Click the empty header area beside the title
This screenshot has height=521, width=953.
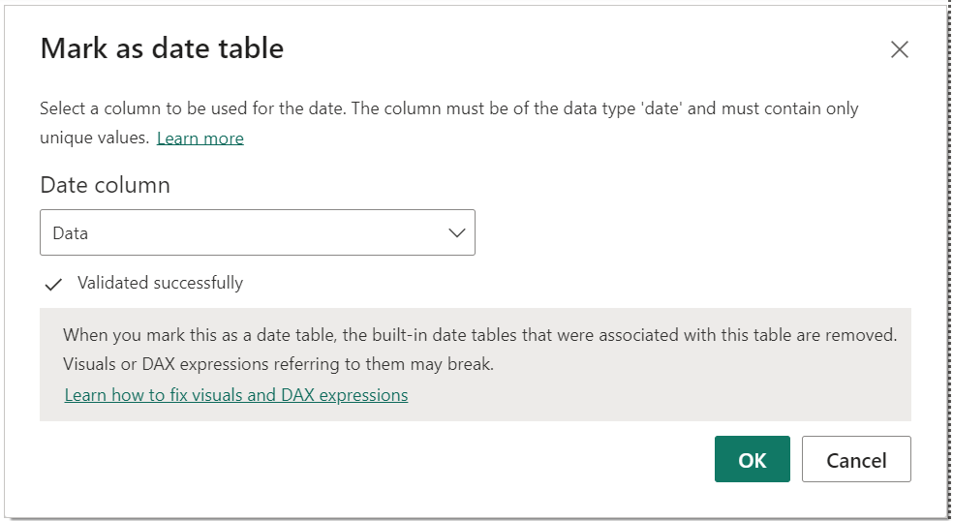(583, 48)
